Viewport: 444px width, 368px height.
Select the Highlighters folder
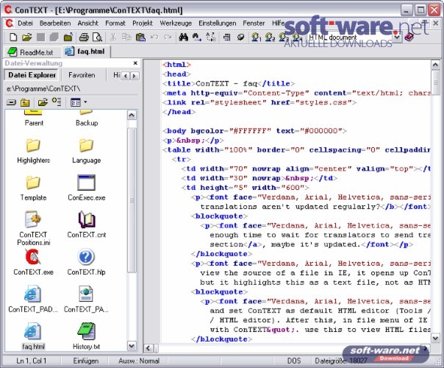pos(33,152)
